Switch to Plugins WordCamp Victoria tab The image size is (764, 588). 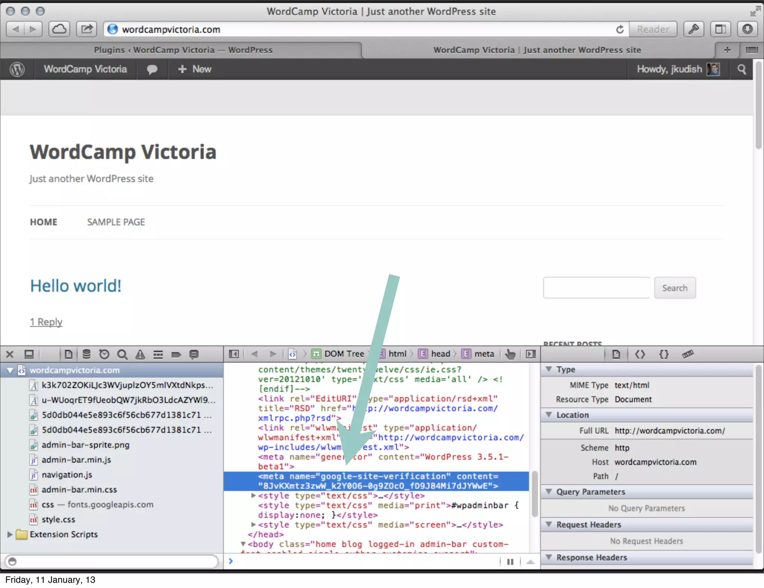[x=183, y=50]
